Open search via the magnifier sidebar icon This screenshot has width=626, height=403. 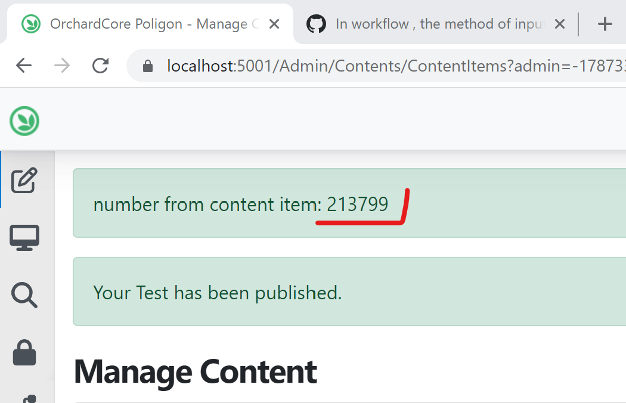[x=24, y=294]
